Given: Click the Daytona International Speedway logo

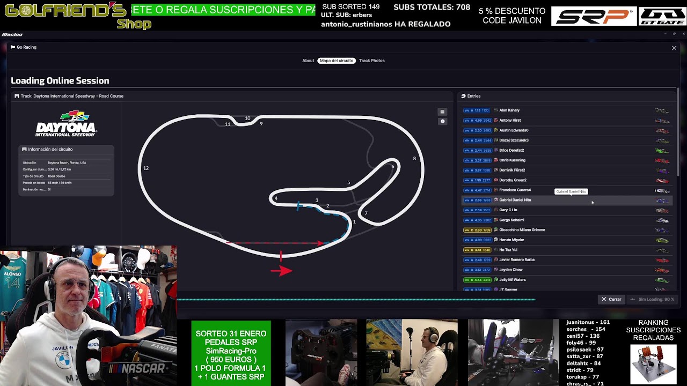Looking at the screenshot, I should 66,124.
